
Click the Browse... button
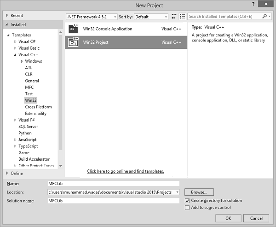pos(199,192)
